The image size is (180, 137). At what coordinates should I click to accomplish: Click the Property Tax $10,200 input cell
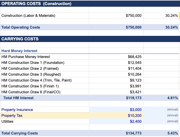(x=116, y=115)
